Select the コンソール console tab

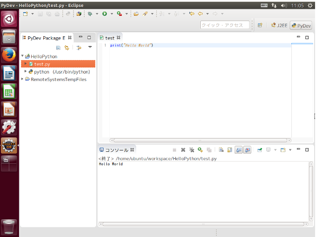pos(117,150)
